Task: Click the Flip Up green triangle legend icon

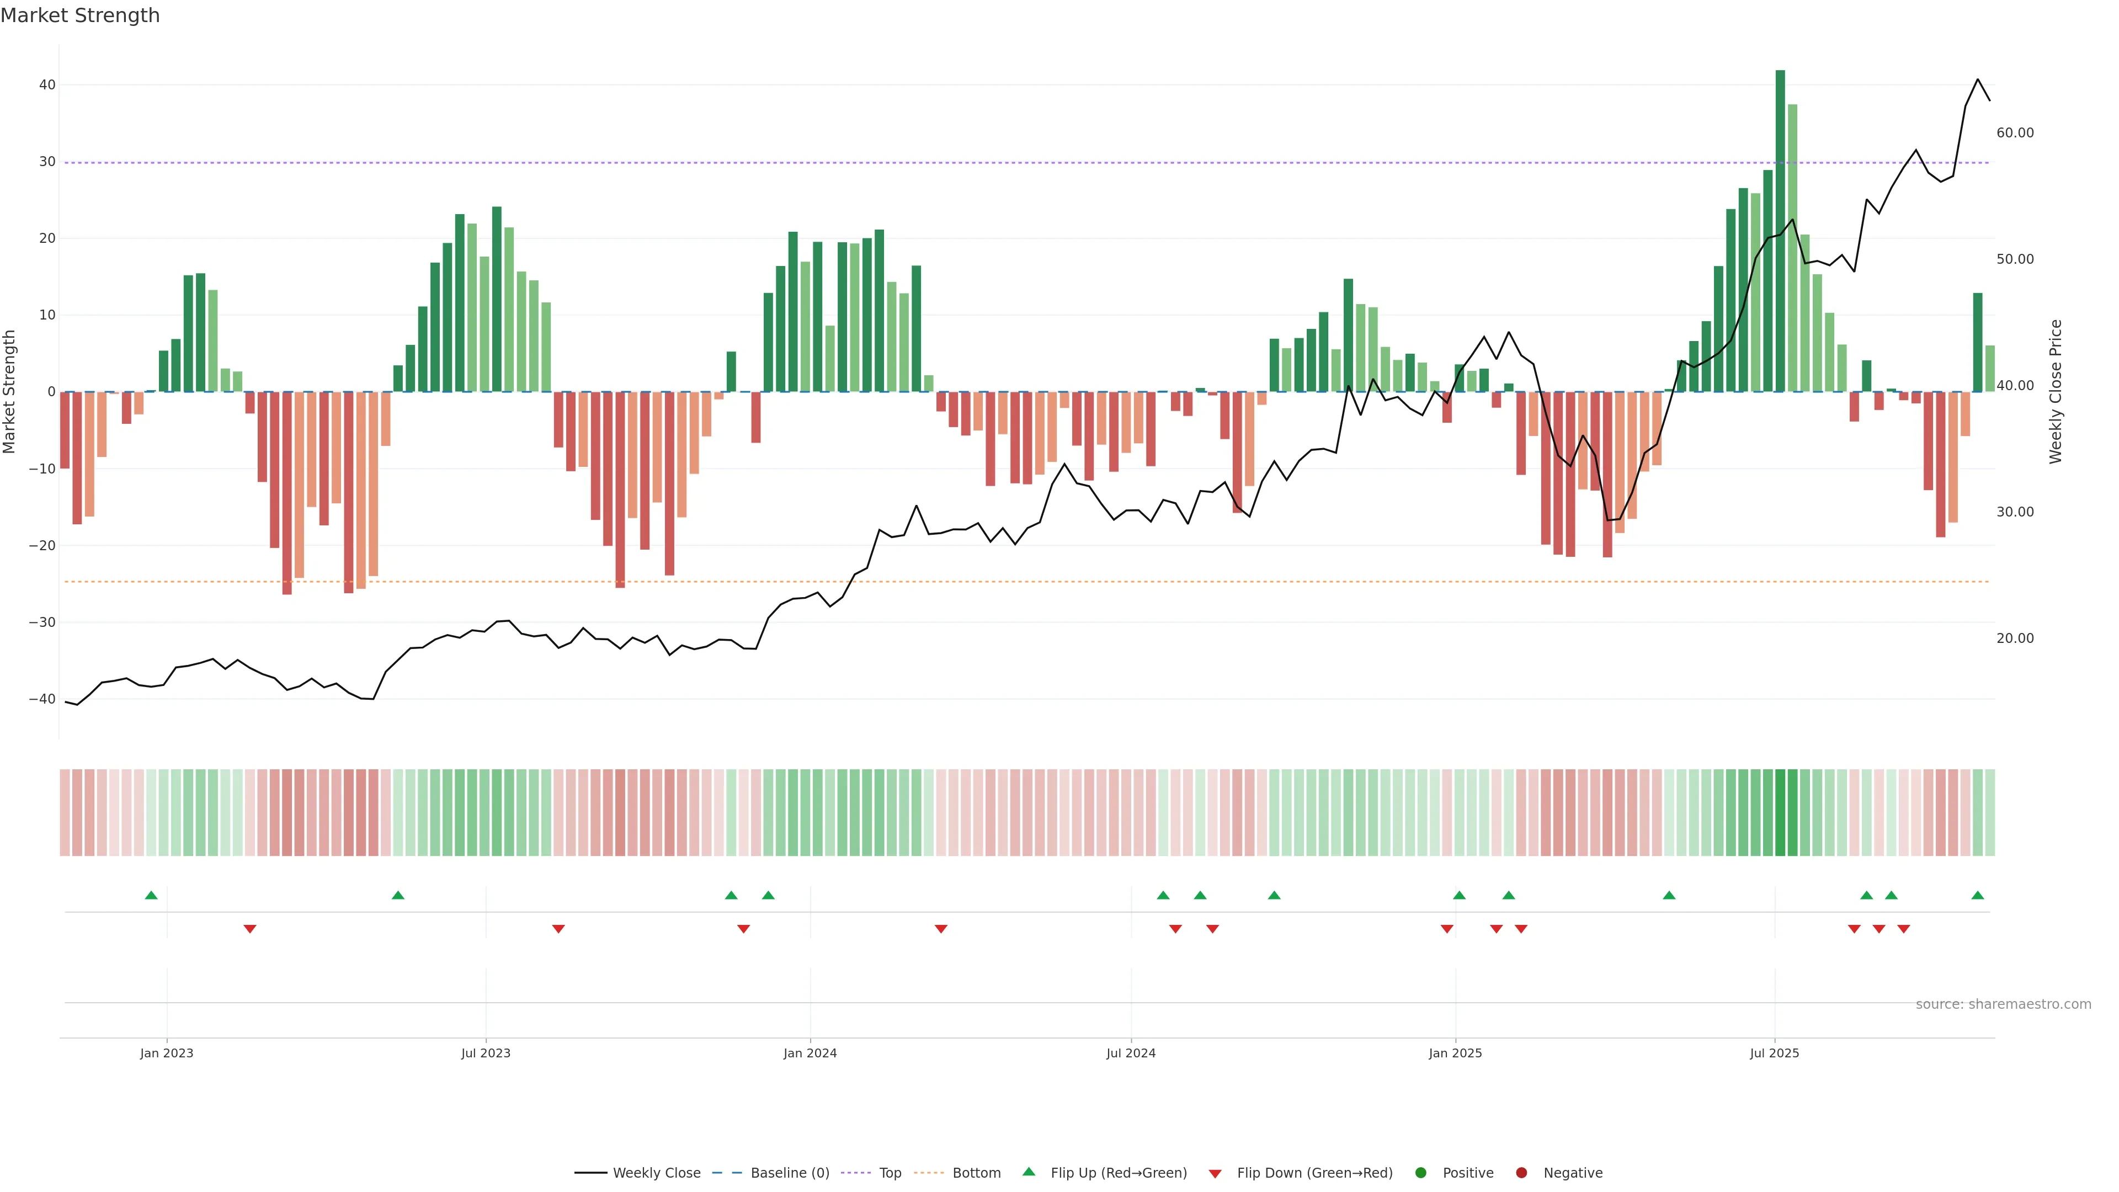Action: click(1028, 1172)
